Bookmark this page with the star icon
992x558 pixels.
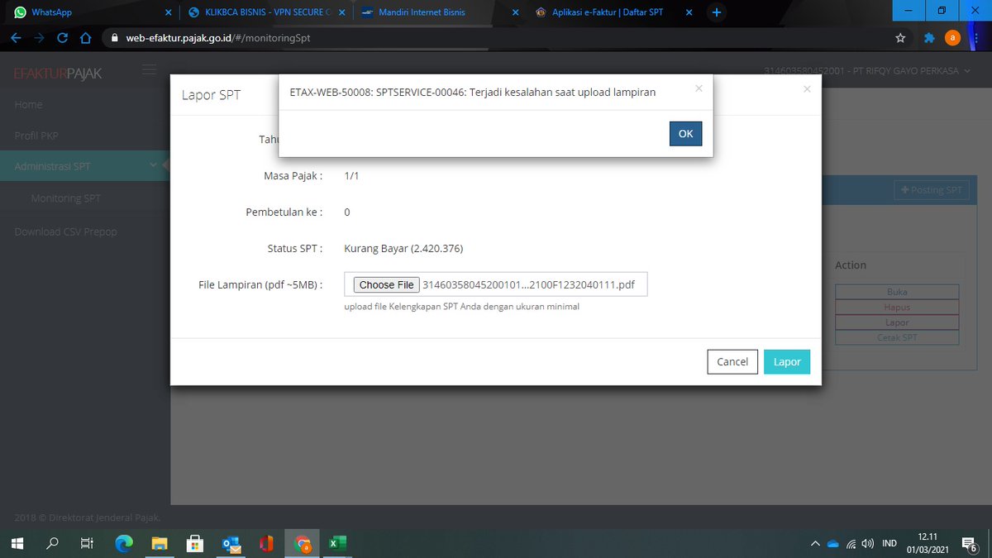tap(900, 38)
